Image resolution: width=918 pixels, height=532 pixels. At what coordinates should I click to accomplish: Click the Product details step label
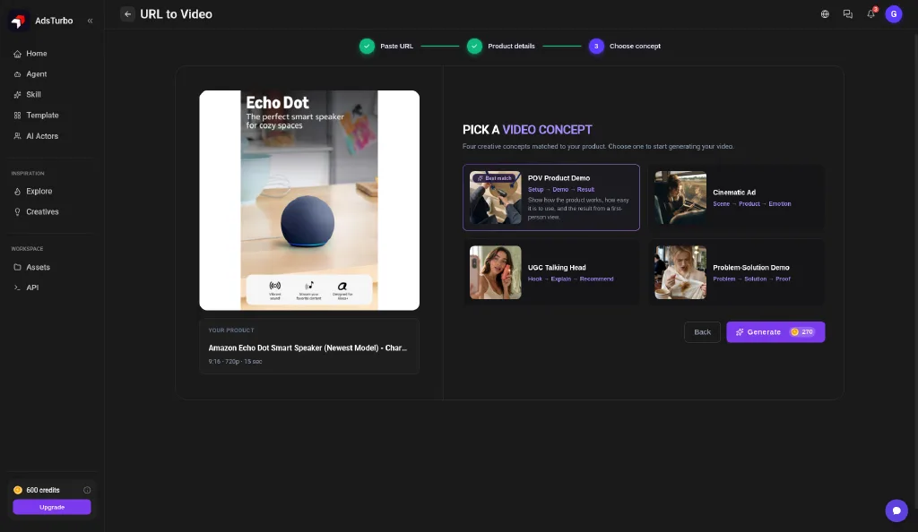pyautogui.click(x=511, y=47)
